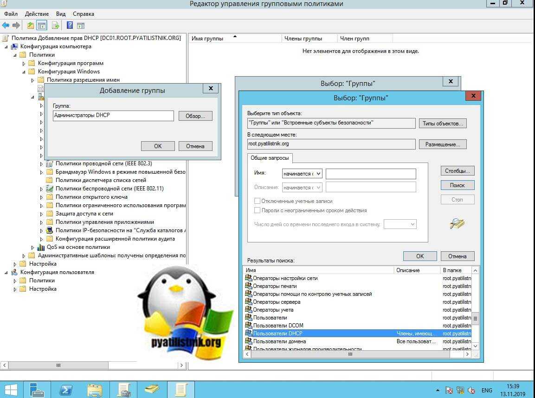Screen dimensions: 535x398
Task: Select Пользователи DCOM in search results
Action: click(x=278, y=326)
